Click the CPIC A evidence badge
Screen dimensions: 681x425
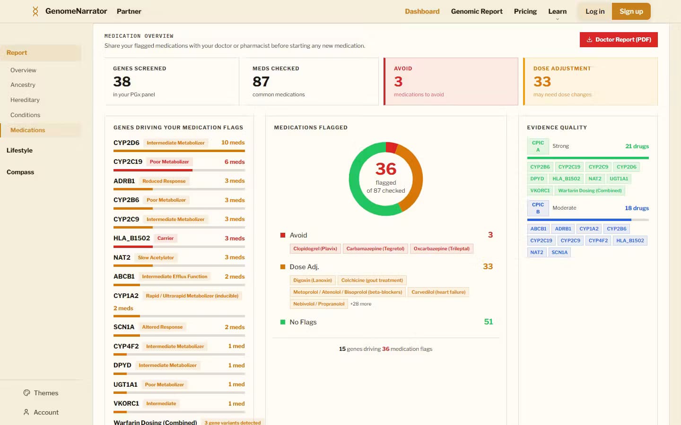538,146
